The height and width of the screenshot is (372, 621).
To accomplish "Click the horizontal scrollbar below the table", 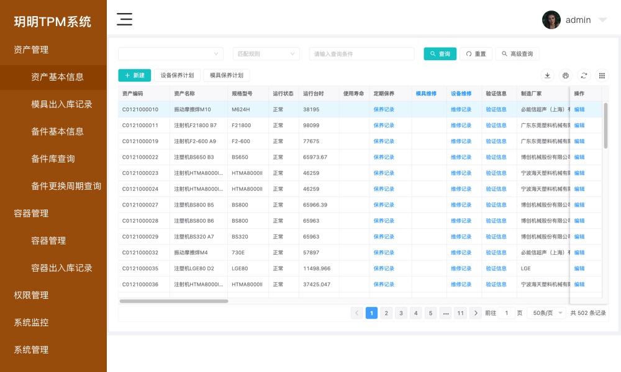I will click(x=174, y=301).
